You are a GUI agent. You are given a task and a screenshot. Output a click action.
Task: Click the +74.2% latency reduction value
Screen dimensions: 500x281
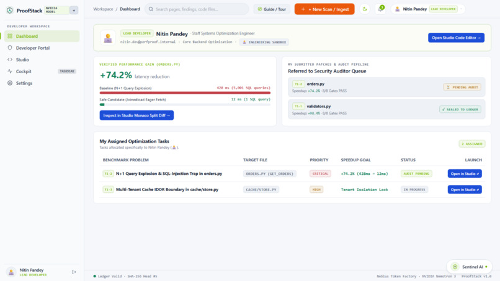pyautogui.click(x=116, y=75)
